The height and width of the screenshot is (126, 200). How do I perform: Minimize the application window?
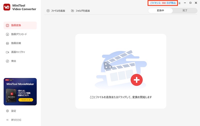pyautogui.click(x=185, y=3)
